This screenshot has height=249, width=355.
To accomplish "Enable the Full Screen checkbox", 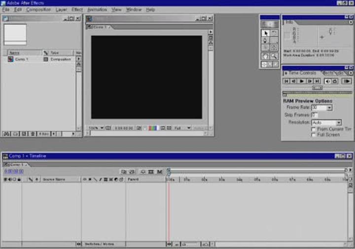I will (x=314, y=135).
